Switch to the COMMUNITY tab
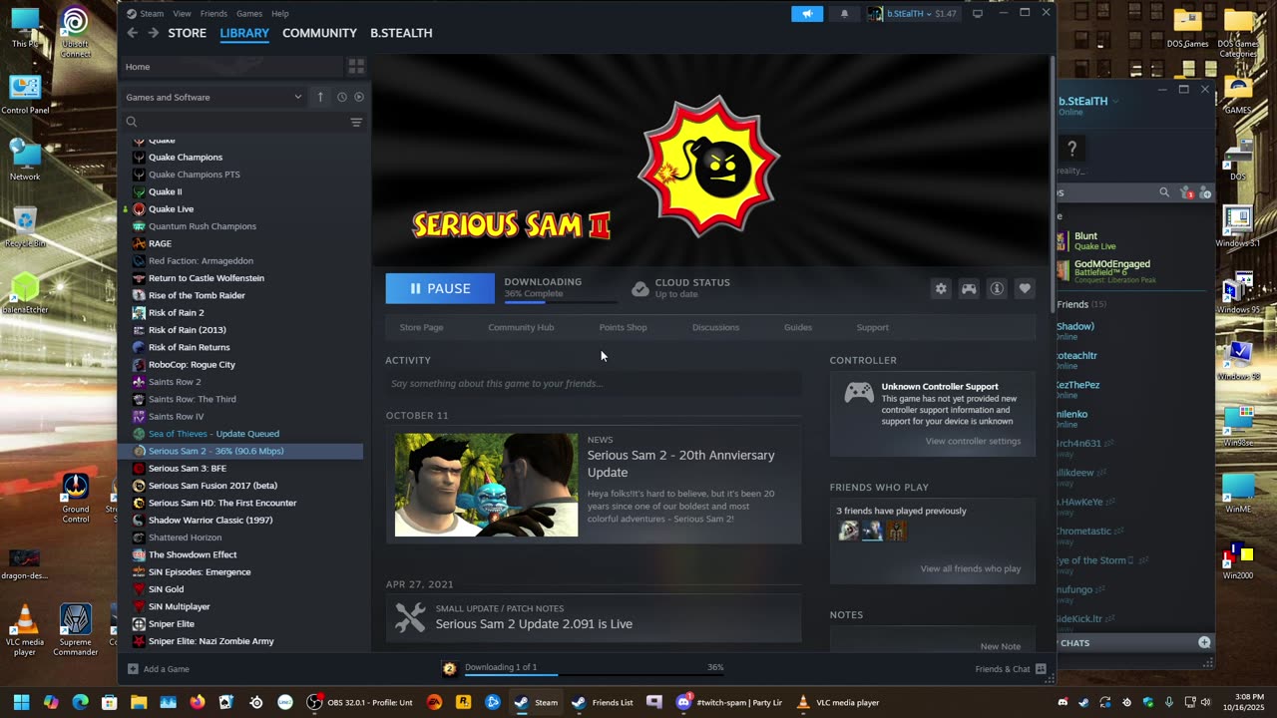The width and height of the screenshot is (1277, 718). pos(319,33)
